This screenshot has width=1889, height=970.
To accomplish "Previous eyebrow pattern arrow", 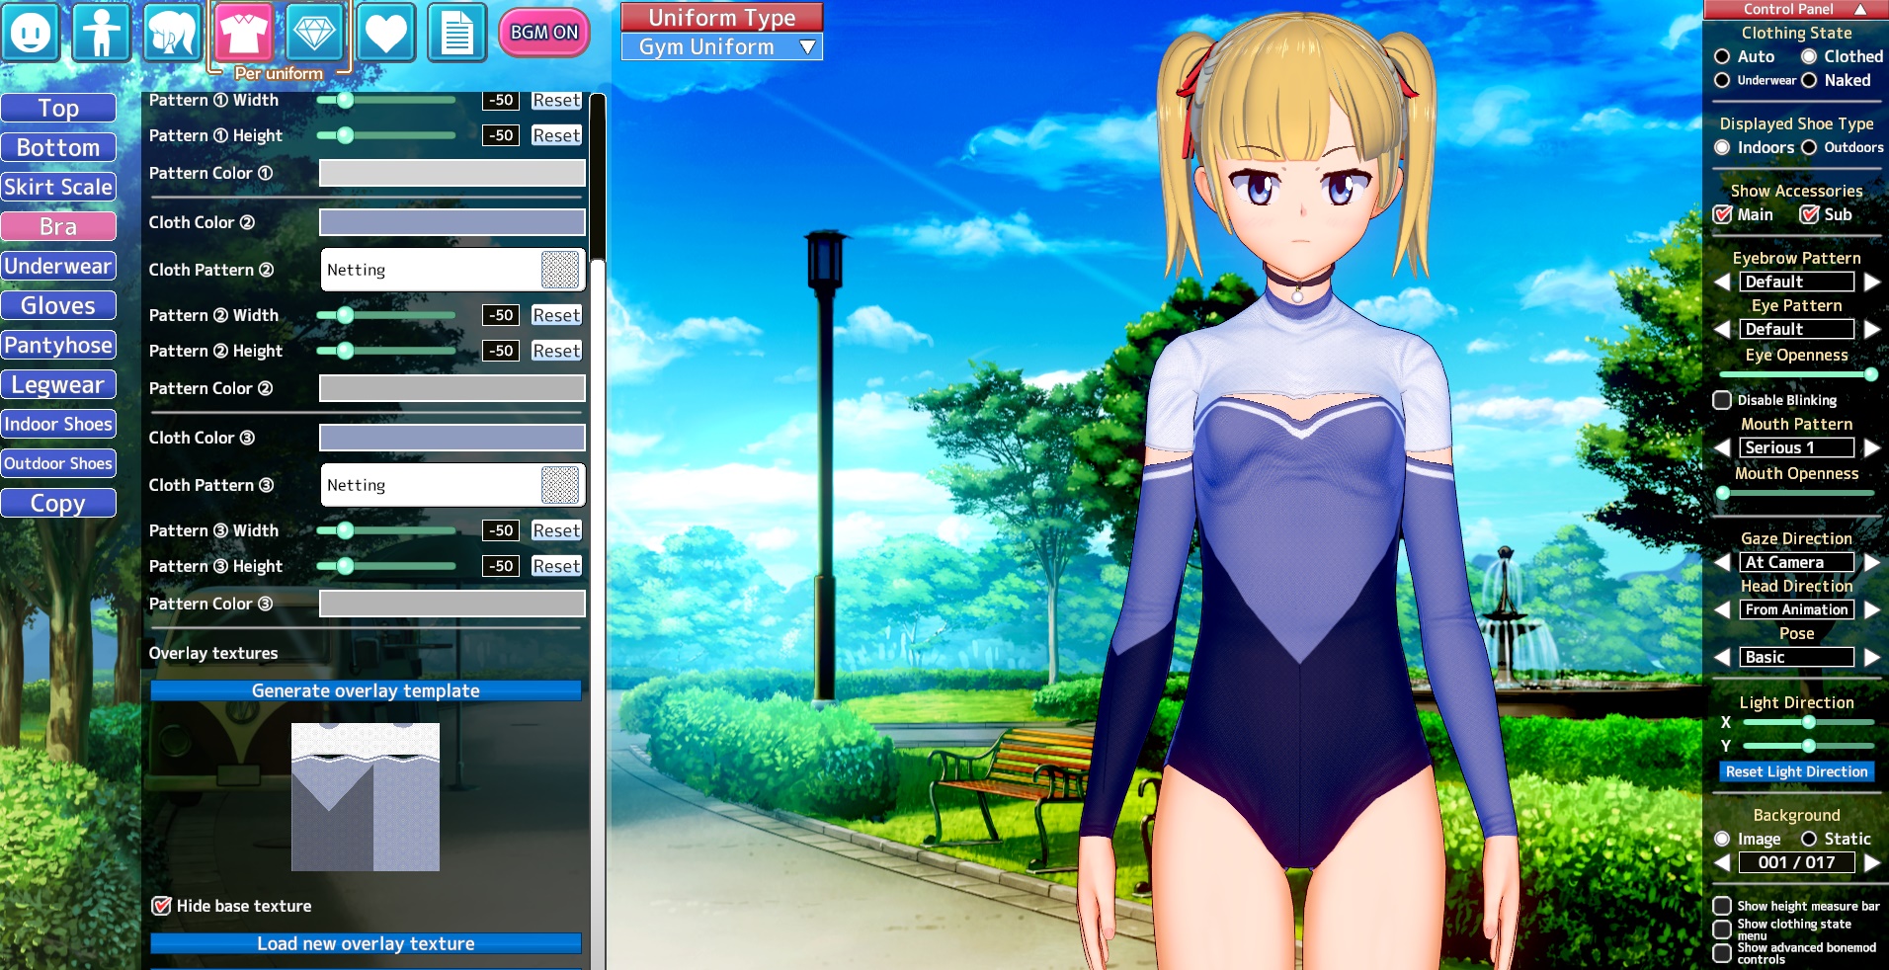I will click(x=1722, y=282).
